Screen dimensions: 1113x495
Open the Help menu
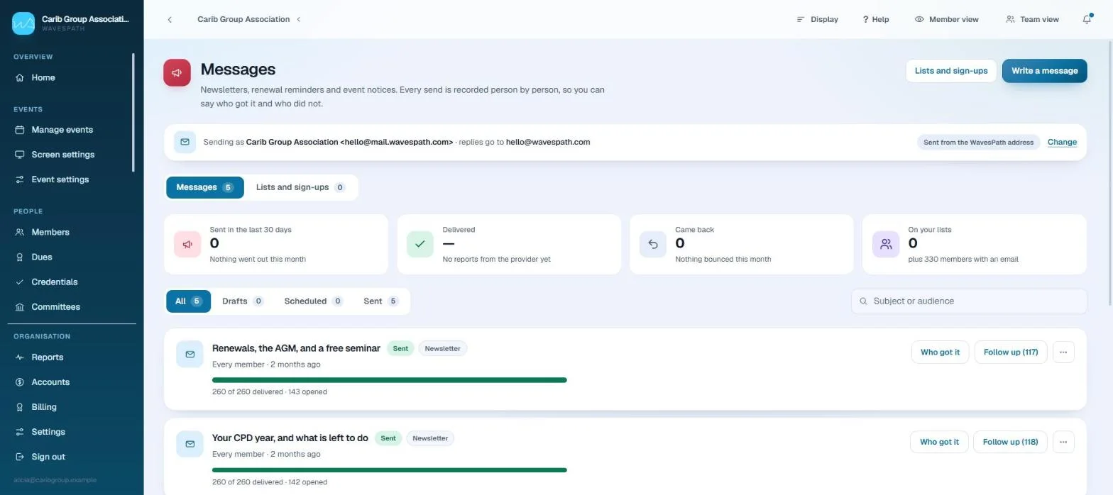[876, 19]
